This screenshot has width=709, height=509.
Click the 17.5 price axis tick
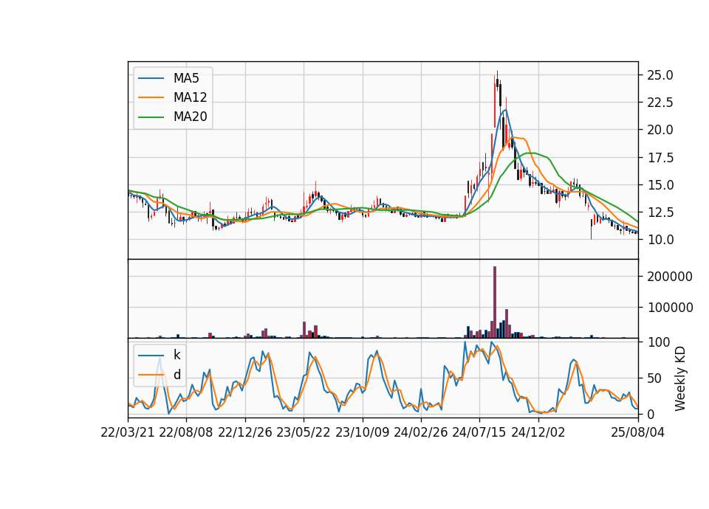click(660, 158)
